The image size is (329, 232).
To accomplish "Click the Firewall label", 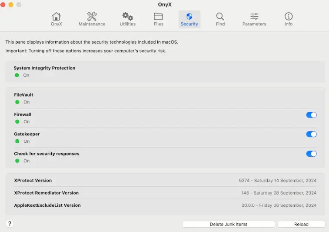I will (23, 114).
